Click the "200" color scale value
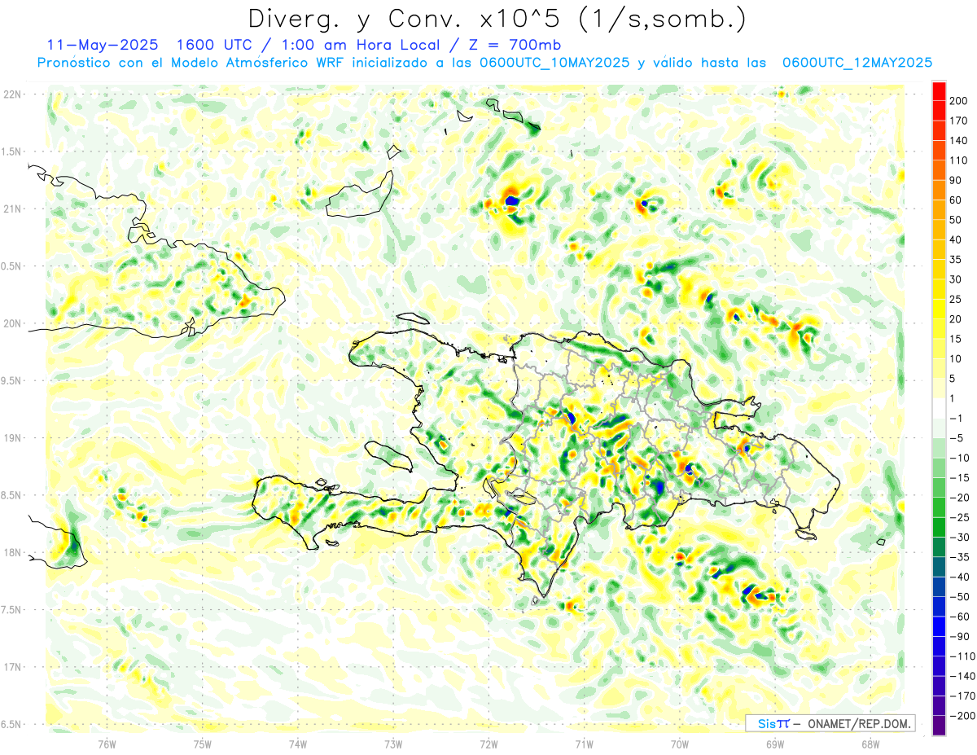The height and width of the screenshot is (755, 977). point(958,100)
